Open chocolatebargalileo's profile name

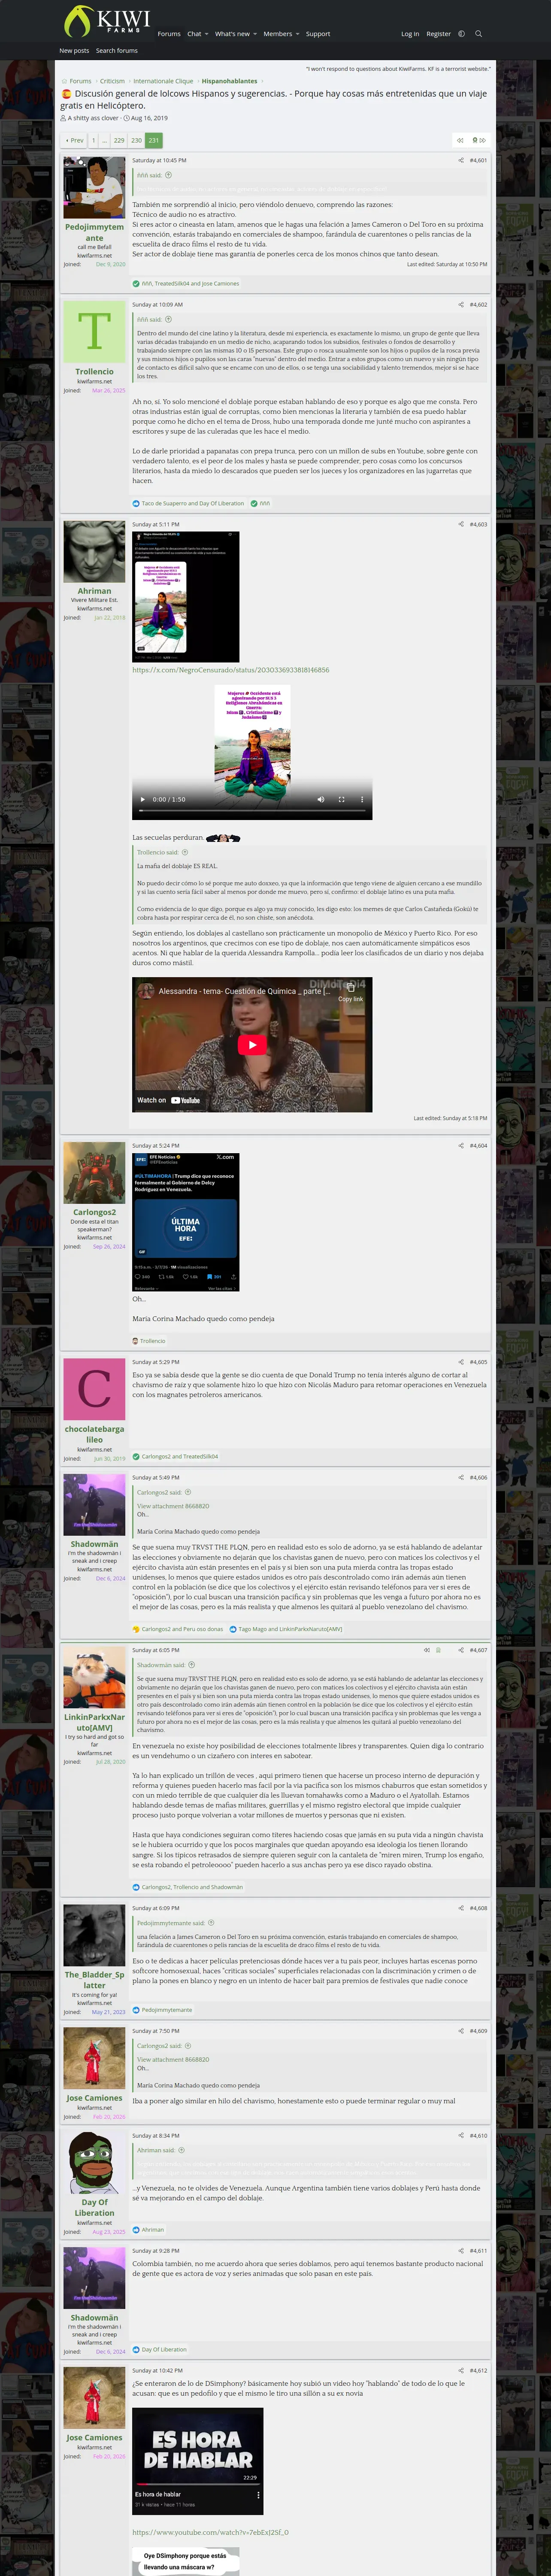(94, 1434)
